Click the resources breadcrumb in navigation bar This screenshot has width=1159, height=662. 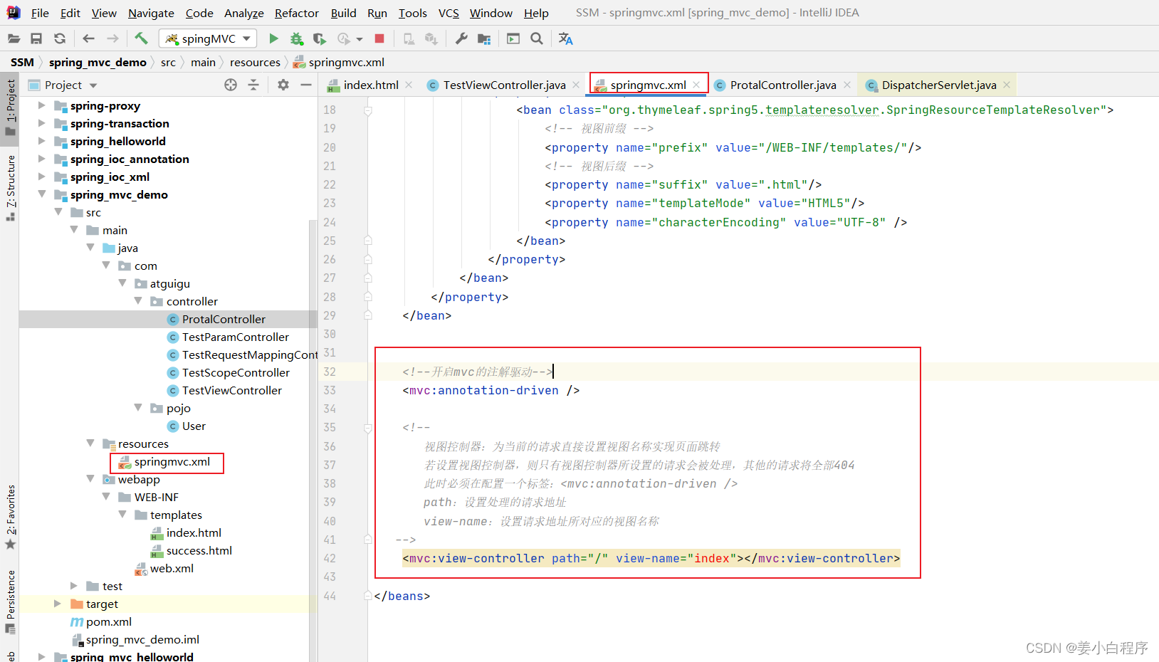[255, 62]
